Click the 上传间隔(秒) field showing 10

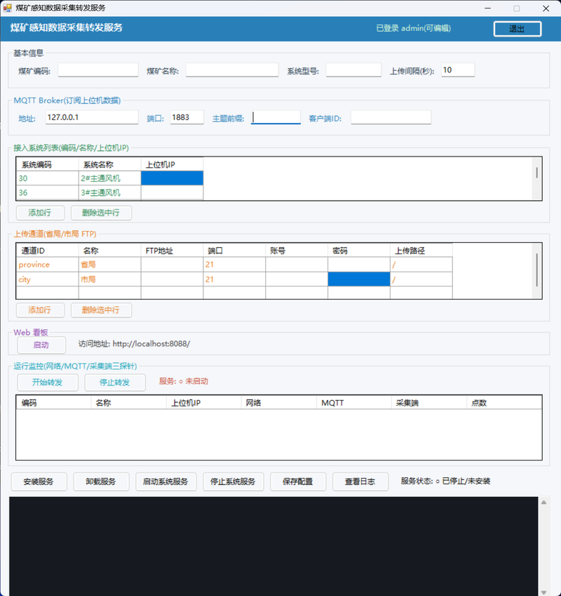(458, 70)
